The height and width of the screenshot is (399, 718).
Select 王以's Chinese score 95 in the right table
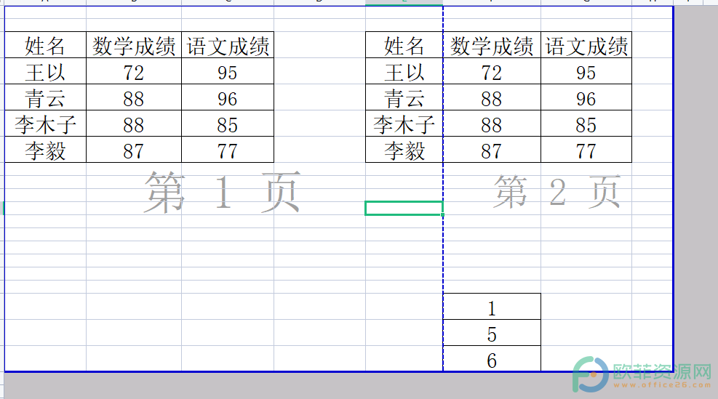click(586, 71)
